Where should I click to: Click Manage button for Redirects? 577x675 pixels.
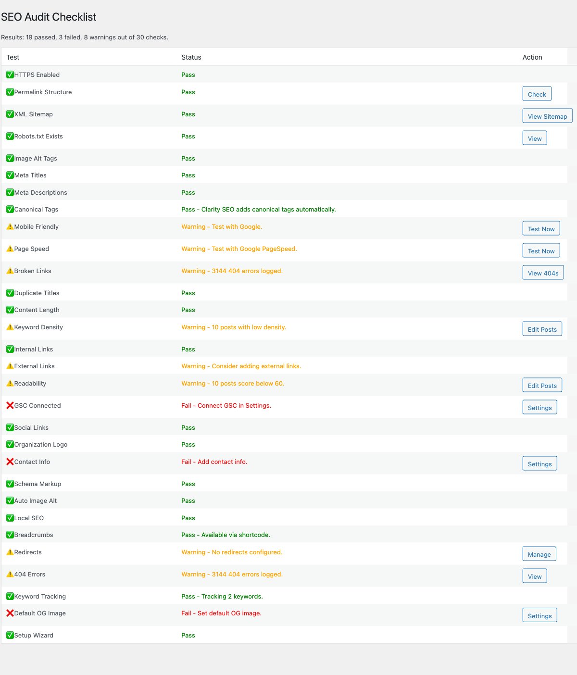click(539, 554)
